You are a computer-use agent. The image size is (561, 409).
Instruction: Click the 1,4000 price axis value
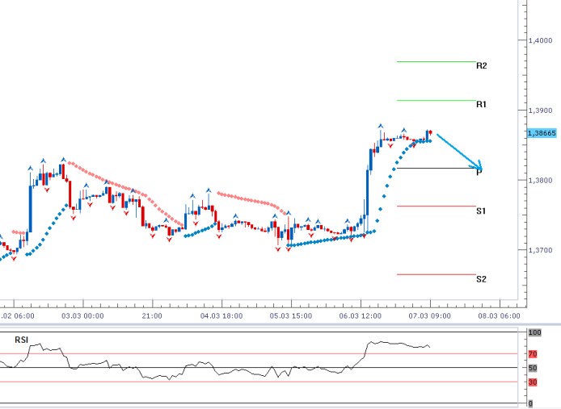coord(540,40)
